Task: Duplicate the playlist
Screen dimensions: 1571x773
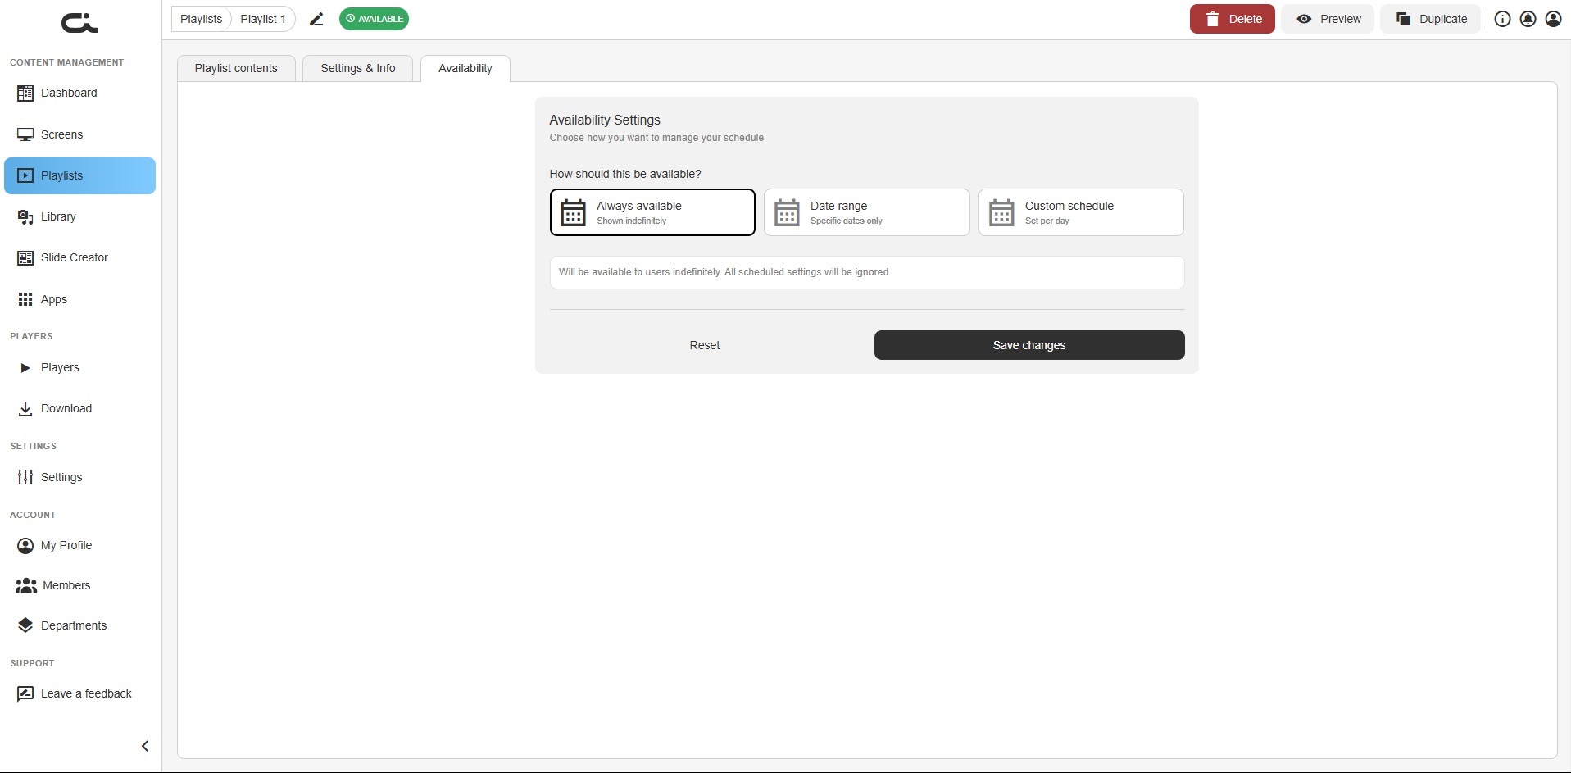Action: tap(1431, 19)
